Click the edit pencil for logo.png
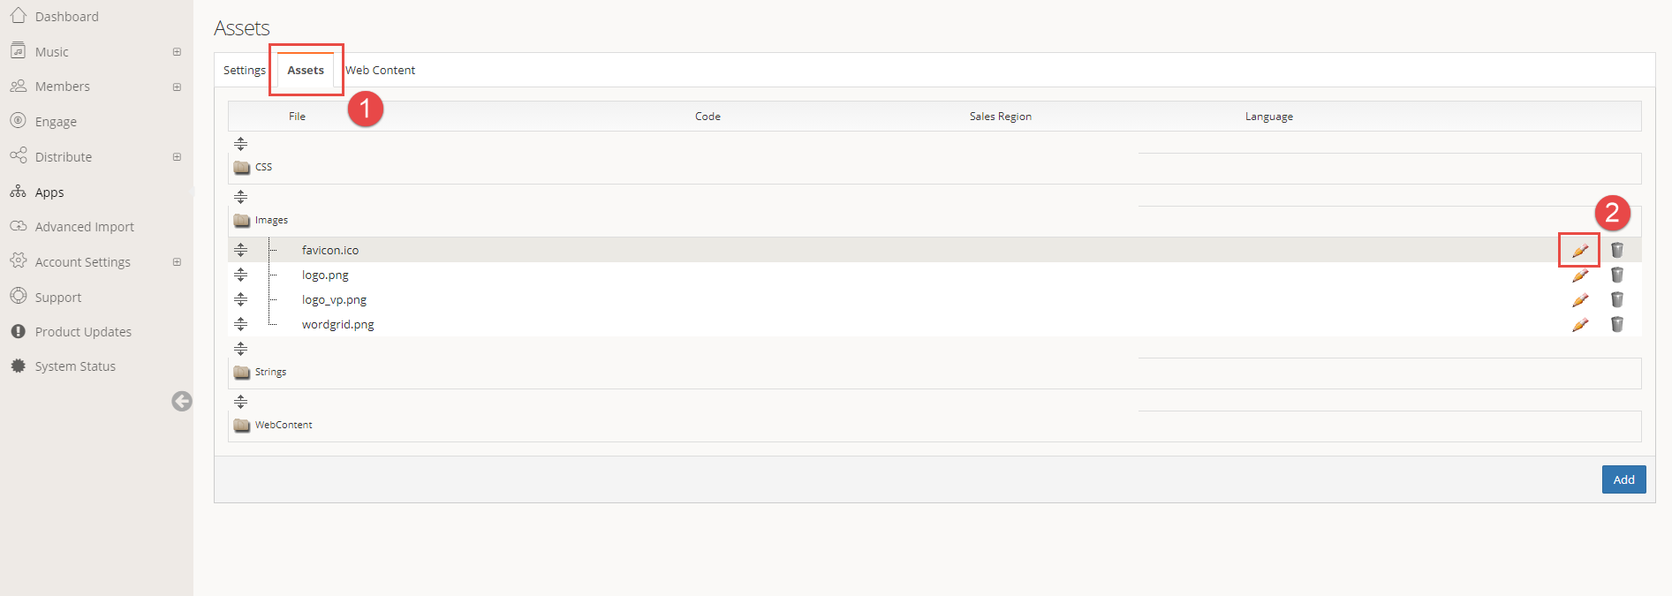 coord(1579,275)
